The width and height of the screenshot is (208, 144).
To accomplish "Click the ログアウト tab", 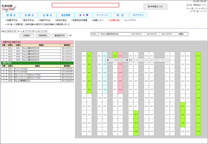I will click(138, 15).
